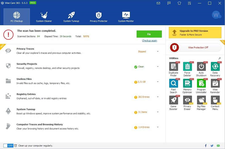Click the Checkup again link
Viewport: 225px width, 149px height.
click(149, 41)
